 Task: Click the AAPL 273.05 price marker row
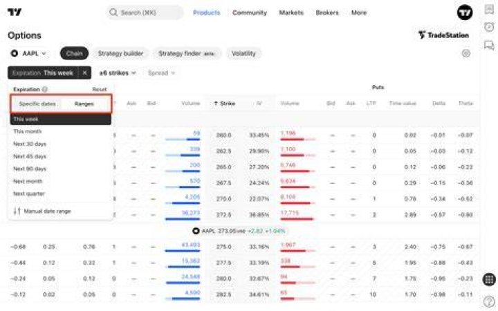[240, 231]
